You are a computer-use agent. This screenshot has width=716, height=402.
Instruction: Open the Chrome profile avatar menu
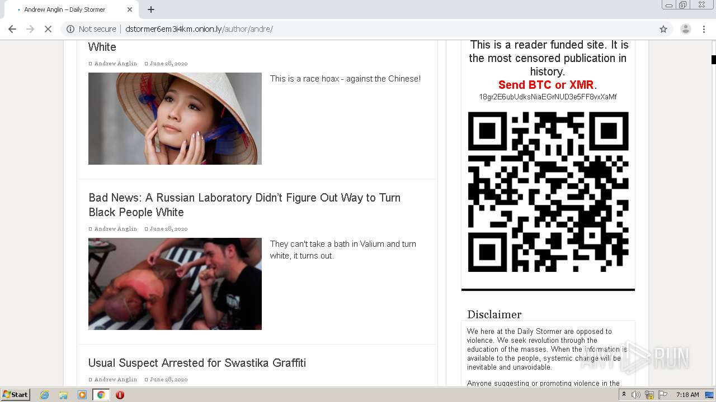(686, 29)
